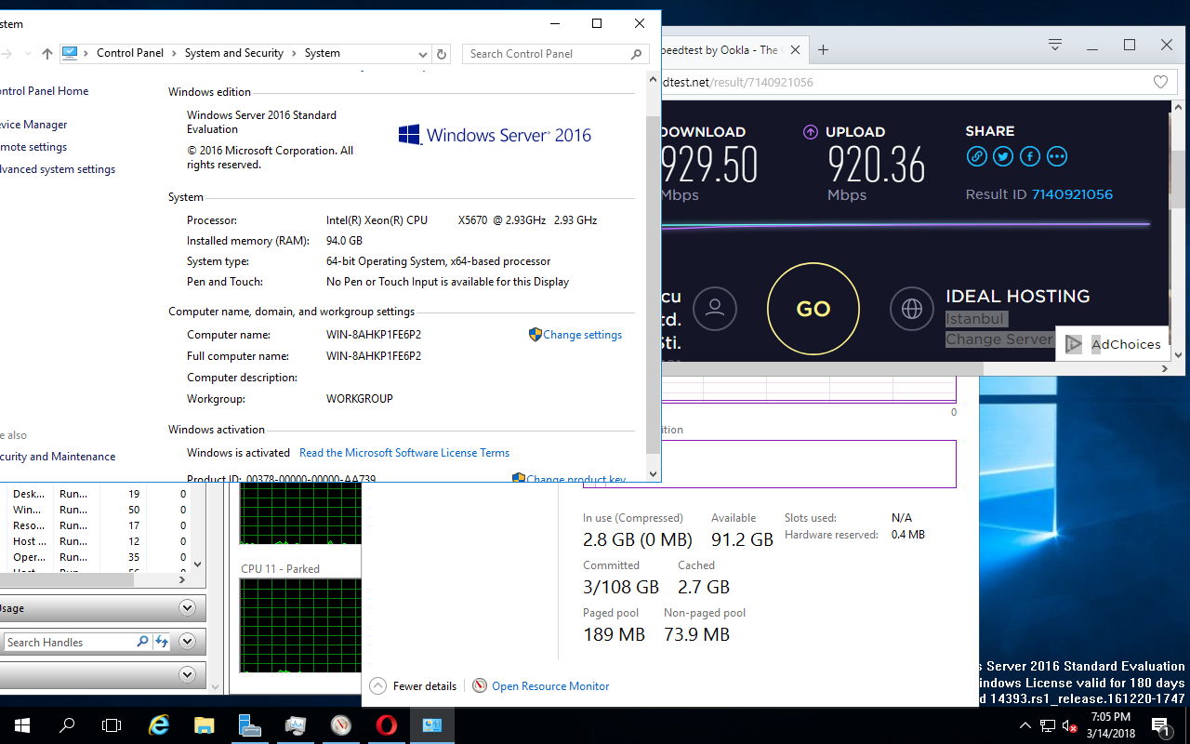
Task: Go to Control Panel Home
Action: [45, 91]
